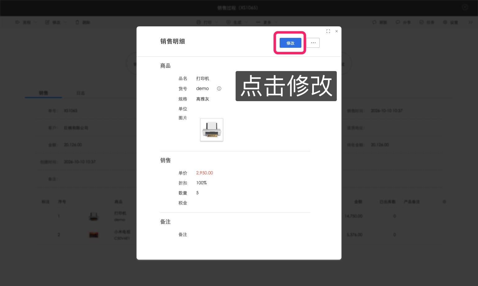Open the 流程 dropdown in the background toolbar
478x286 pixels.
point(26,22)
